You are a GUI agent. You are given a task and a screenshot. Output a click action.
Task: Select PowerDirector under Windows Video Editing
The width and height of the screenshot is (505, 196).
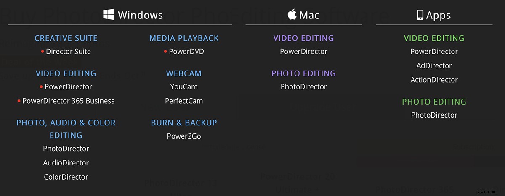(x=68, y=87)
